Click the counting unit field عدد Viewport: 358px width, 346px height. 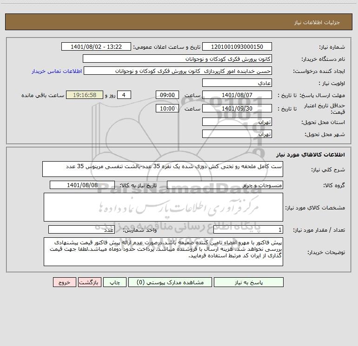coord(81,230)
